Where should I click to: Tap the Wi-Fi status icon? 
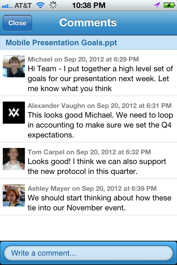tap(41, 5)
